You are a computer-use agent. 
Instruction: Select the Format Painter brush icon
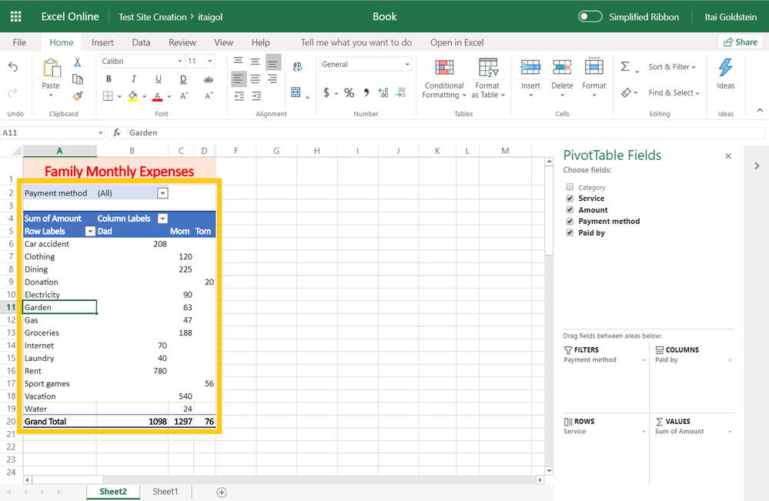(78, 95)
